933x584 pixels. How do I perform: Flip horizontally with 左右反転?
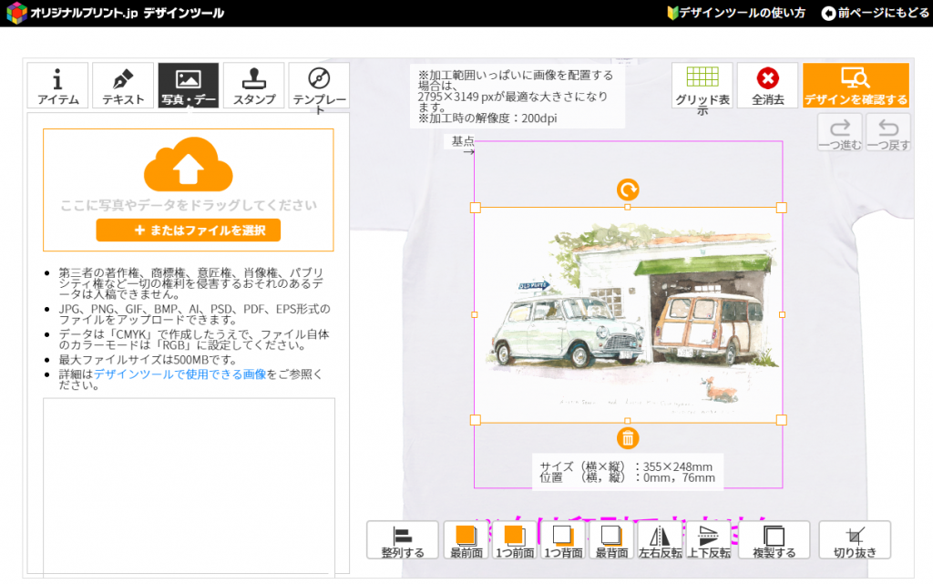point(660,540)
